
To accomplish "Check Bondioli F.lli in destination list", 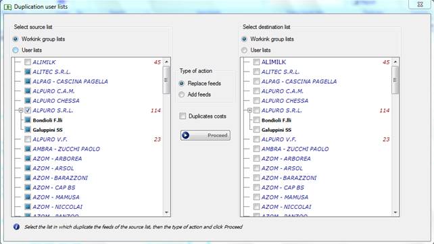I will coord(256,120).
